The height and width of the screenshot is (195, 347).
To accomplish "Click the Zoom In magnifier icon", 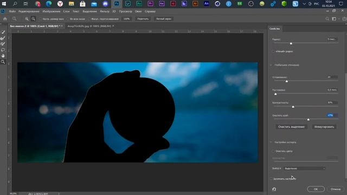I will [x=27, y=19].
